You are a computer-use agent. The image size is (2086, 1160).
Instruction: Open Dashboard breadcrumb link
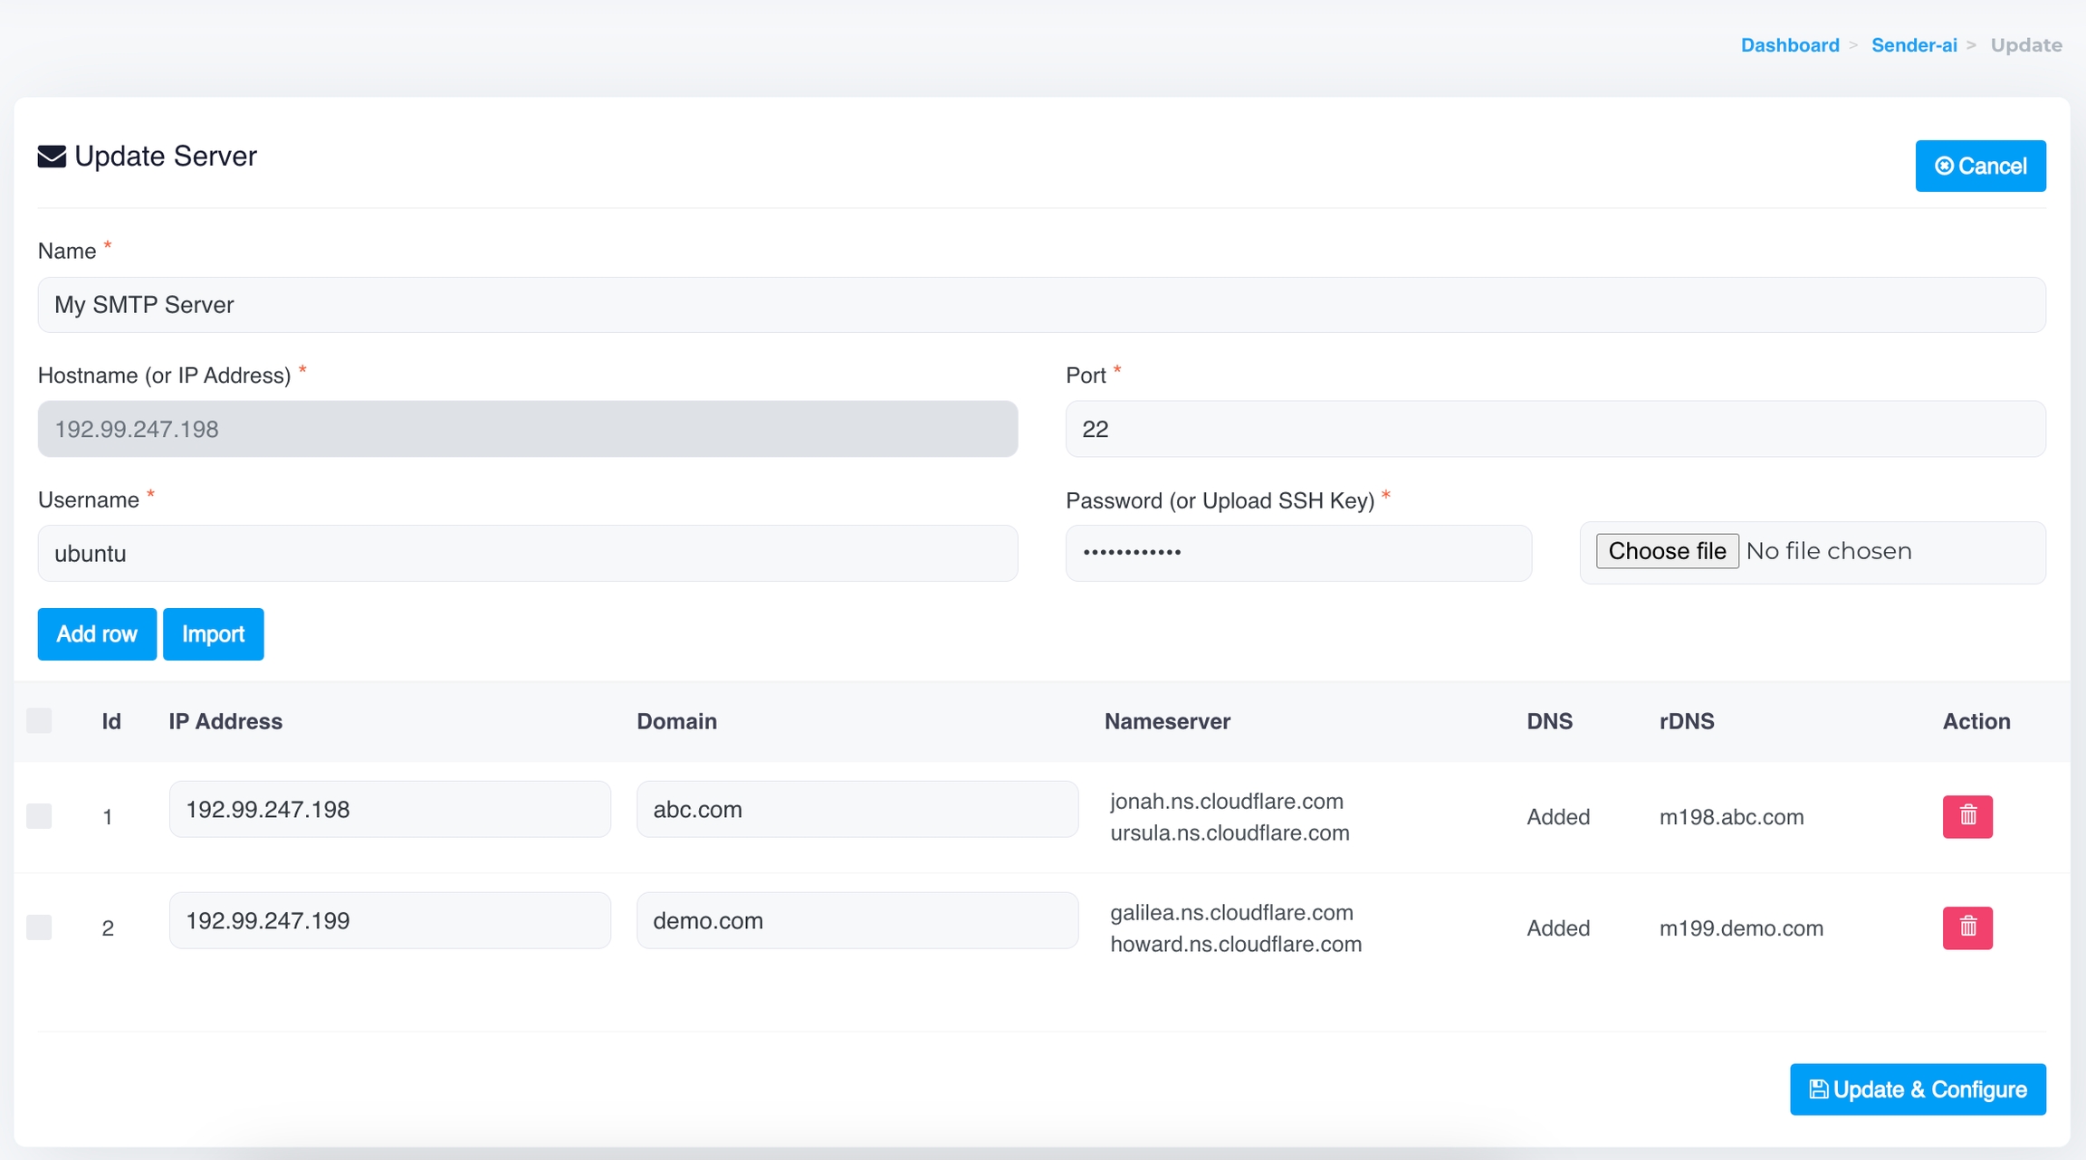[x=1789, y=45]
